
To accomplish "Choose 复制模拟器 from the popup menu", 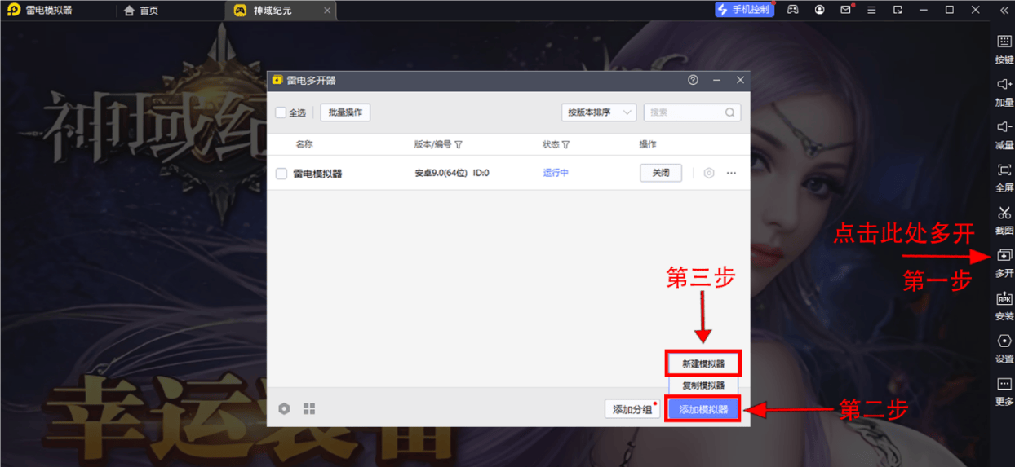I will coord(703,385).
